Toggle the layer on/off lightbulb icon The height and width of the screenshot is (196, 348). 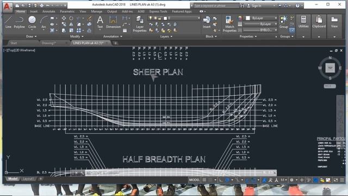click(151, 18)
